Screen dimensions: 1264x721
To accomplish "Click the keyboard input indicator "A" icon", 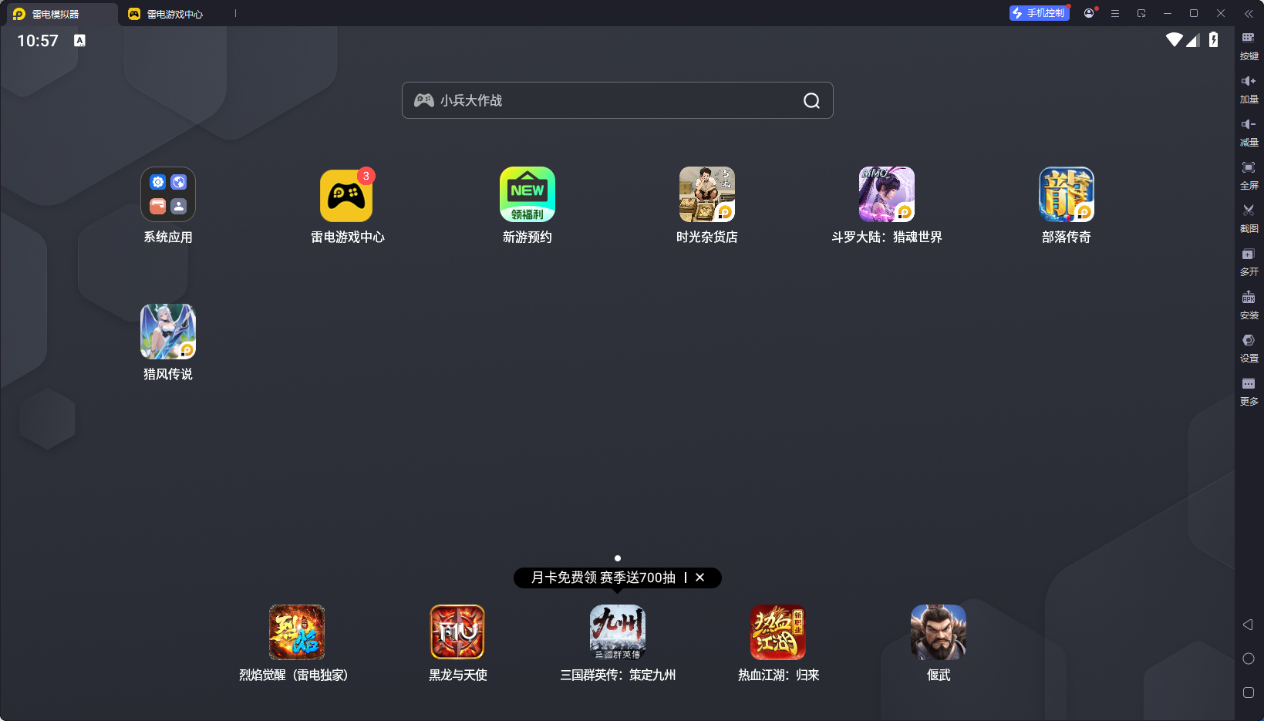I will click(79, 40).
